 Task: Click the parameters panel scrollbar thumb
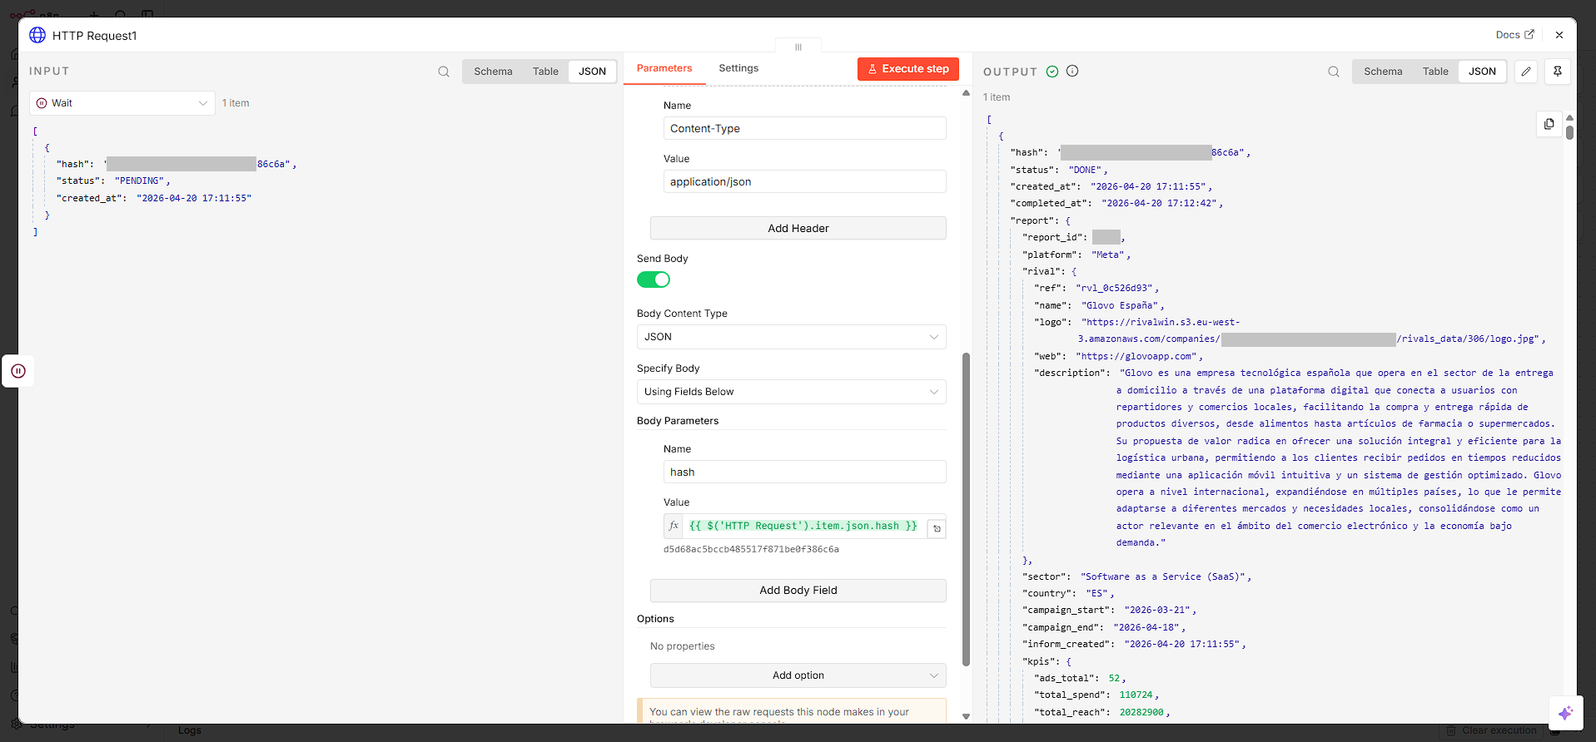(966, 509)
